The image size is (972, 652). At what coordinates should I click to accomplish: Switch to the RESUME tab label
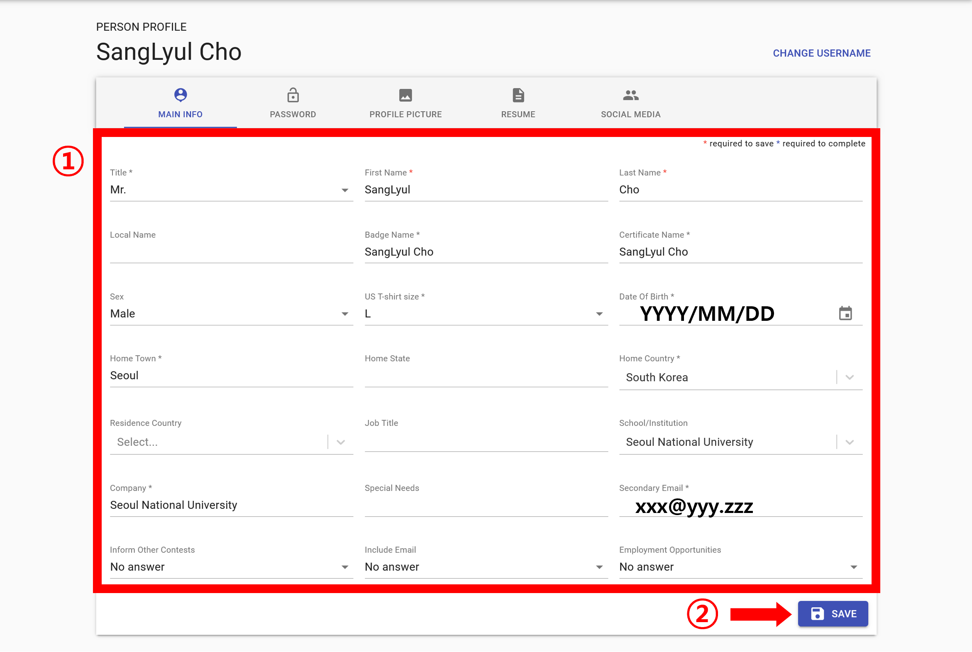518,115
